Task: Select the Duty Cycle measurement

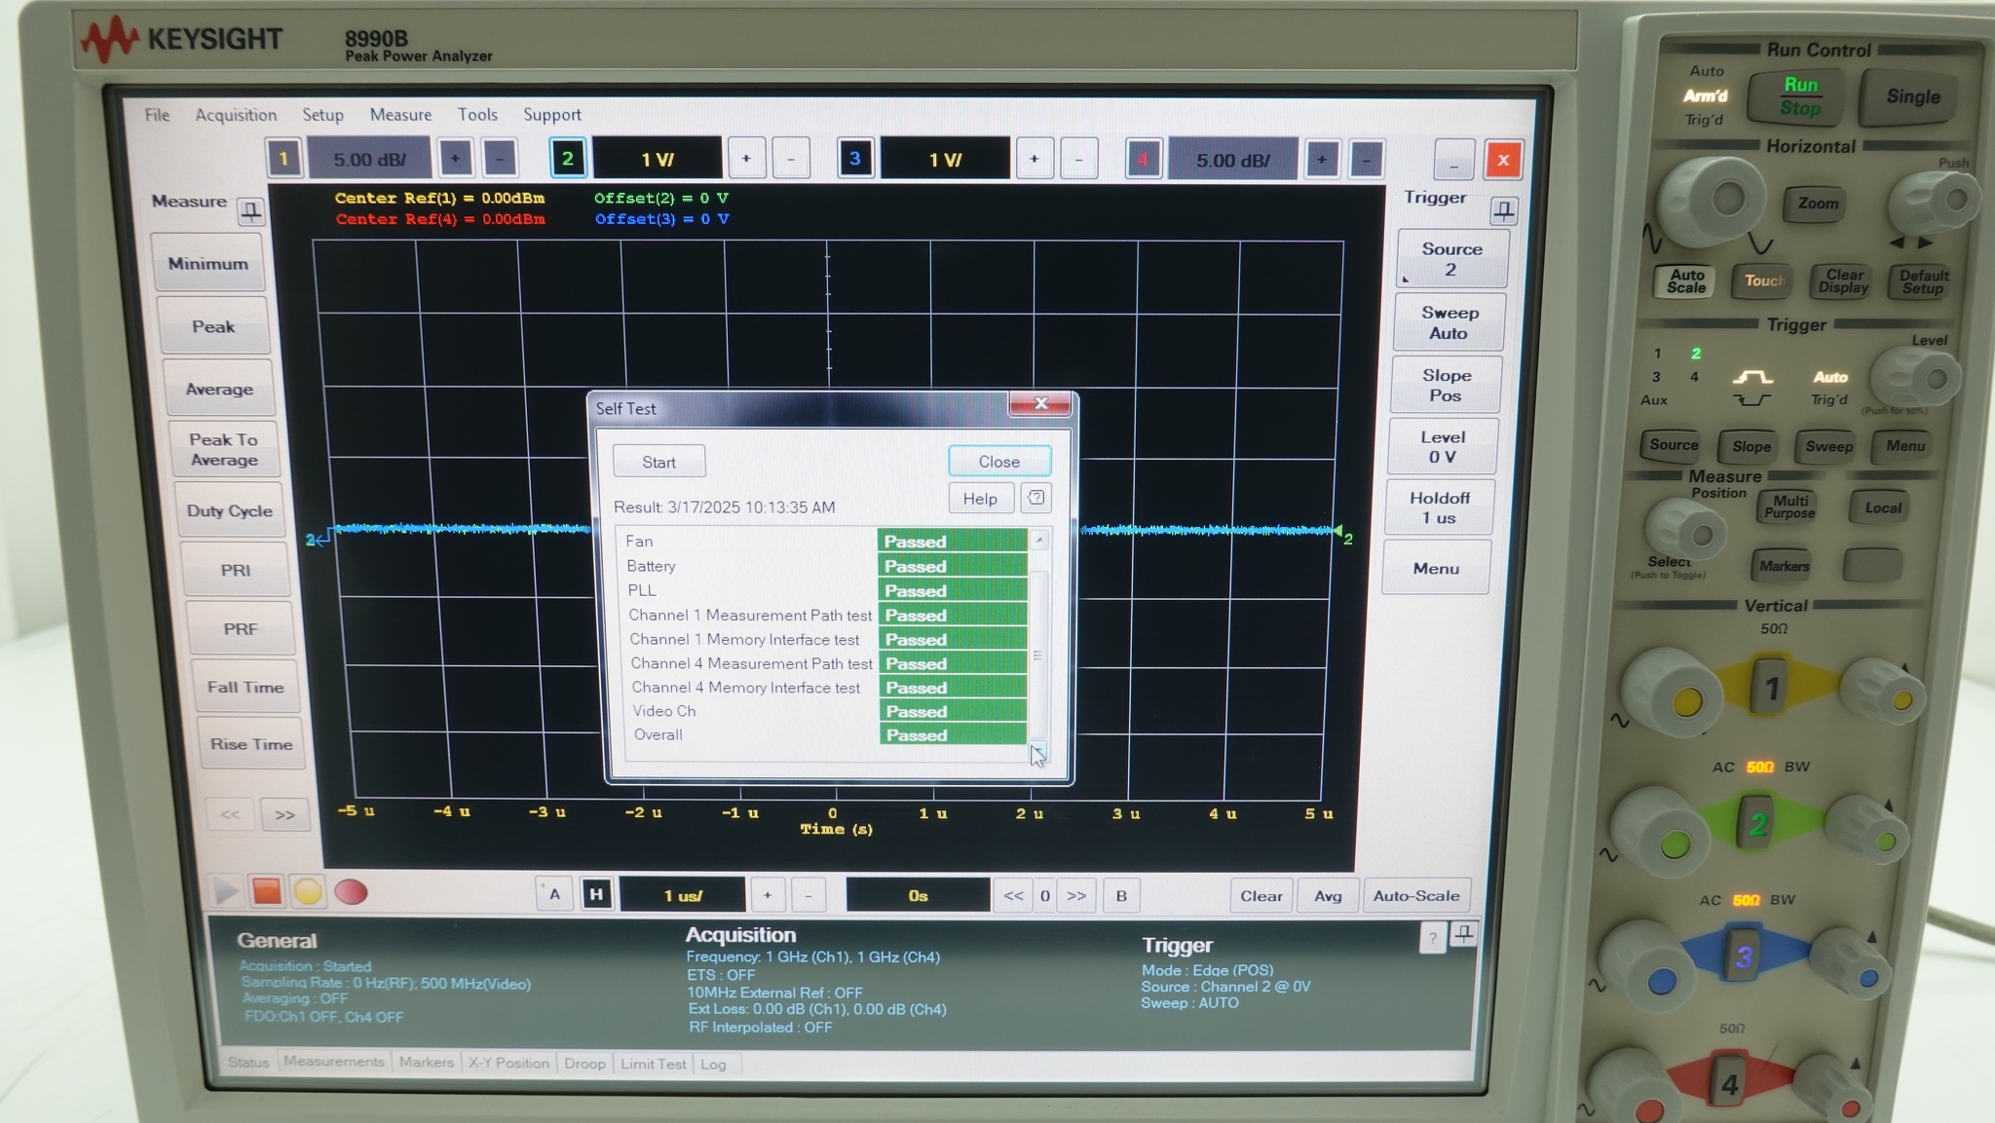Action: [230, 510]
